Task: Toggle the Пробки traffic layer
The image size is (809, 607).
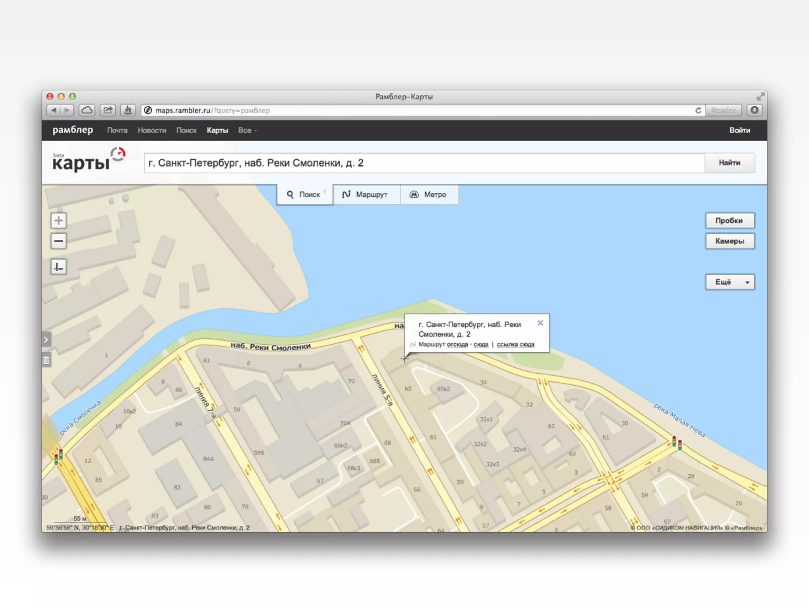Action: (x=730, y=221)
